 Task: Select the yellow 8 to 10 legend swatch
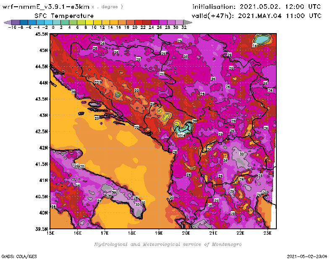89,22
